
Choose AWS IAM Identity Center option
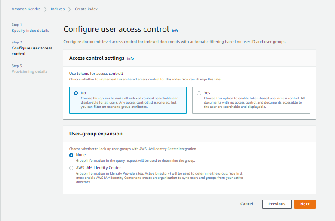[71, 168]
